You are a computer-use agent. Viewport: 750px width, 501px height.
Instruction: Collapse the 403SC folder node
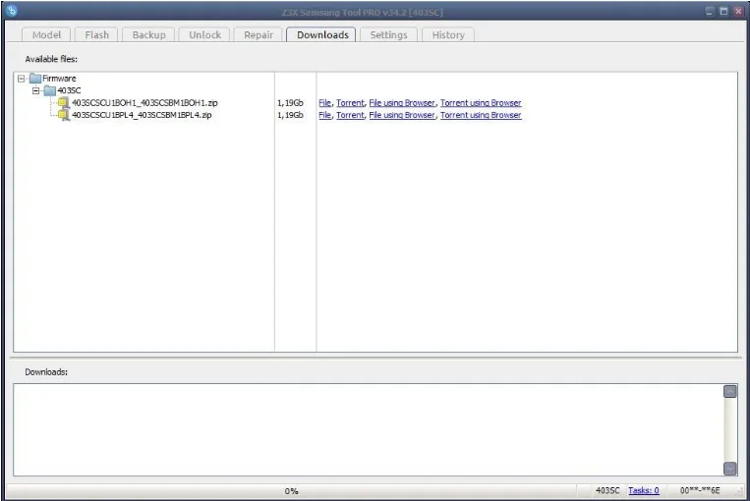[x=35, y=90]
